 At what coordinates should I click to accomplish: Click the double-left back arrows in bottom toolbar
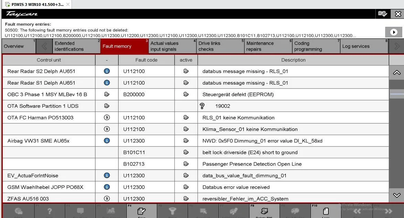357,211
